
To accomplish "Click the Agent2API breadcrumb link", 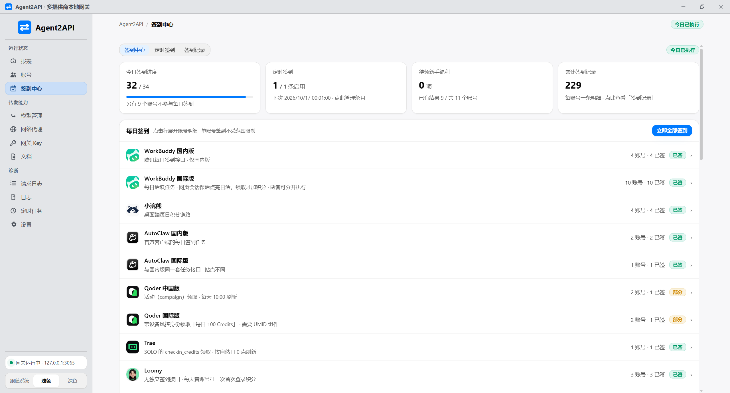I will click(x=131, y=24).
